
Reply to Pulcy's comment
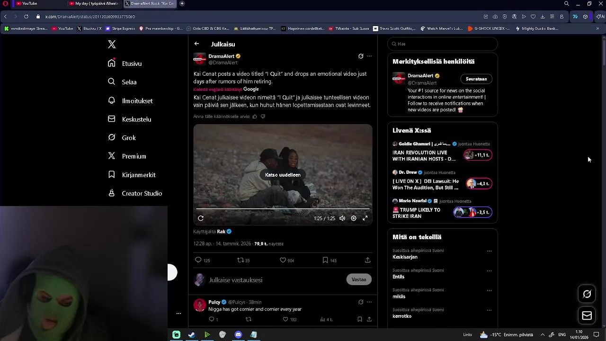pyautogui.click(x=214, y=319)
